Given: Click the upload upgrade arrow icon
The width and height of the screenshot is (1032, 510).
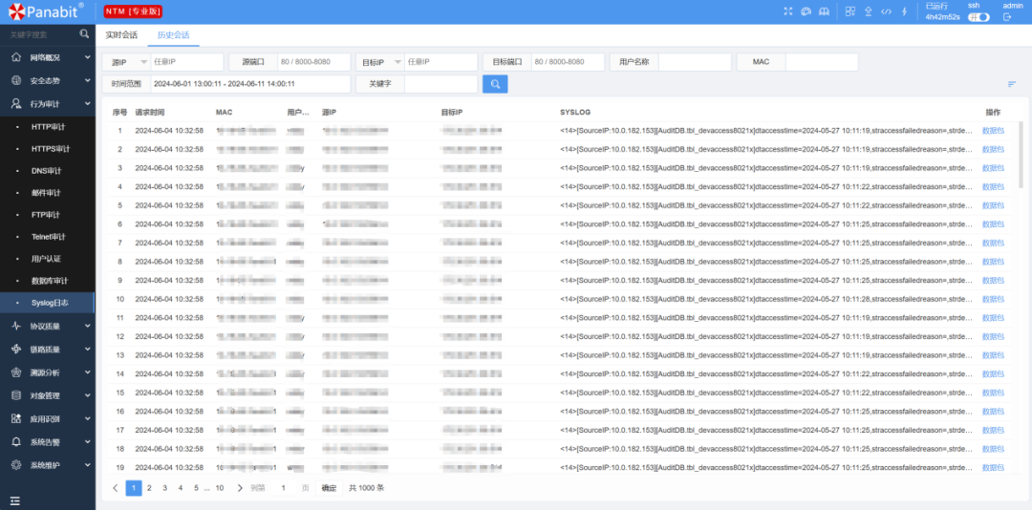Looking at the screenshot, I should click(x=868, y=11).
